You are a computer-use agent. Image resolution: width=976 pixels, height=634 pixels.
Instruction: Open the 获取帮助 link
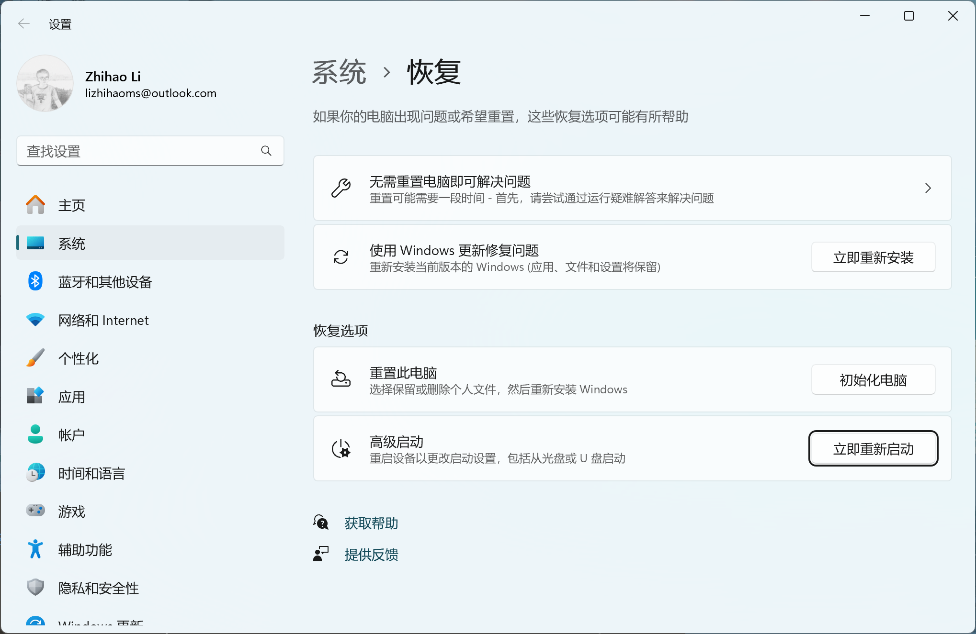tap(371, 523)
